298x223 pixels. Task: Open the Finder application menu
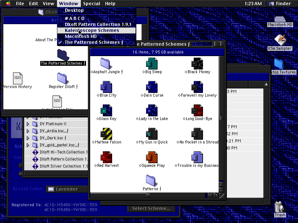[x=281, y=4]
